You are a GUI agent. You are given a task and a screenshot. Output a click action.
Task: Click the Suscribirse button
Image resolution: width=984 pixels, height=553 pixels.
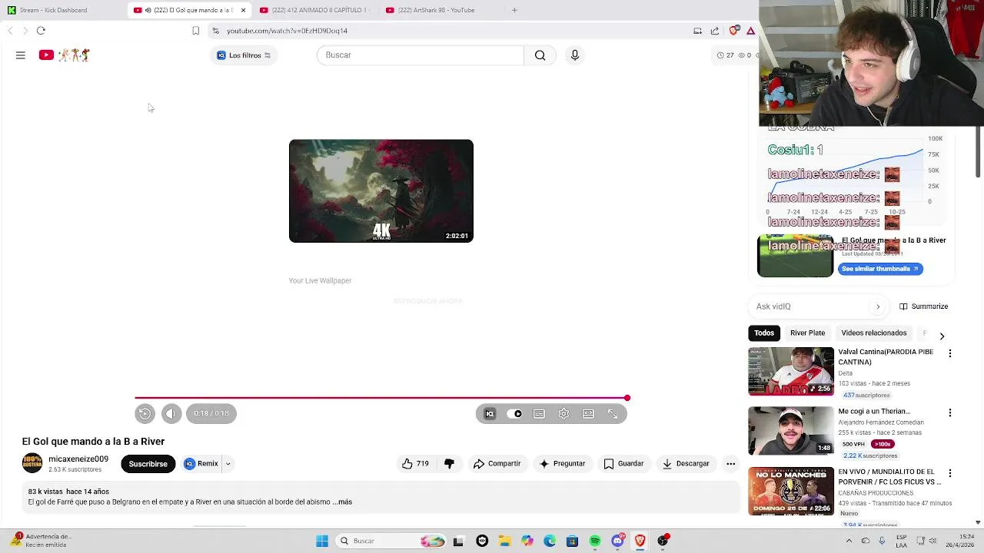148,464
